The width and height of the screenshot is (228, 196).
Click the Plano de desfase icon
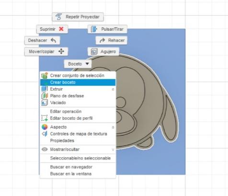[x=45, y=96]
